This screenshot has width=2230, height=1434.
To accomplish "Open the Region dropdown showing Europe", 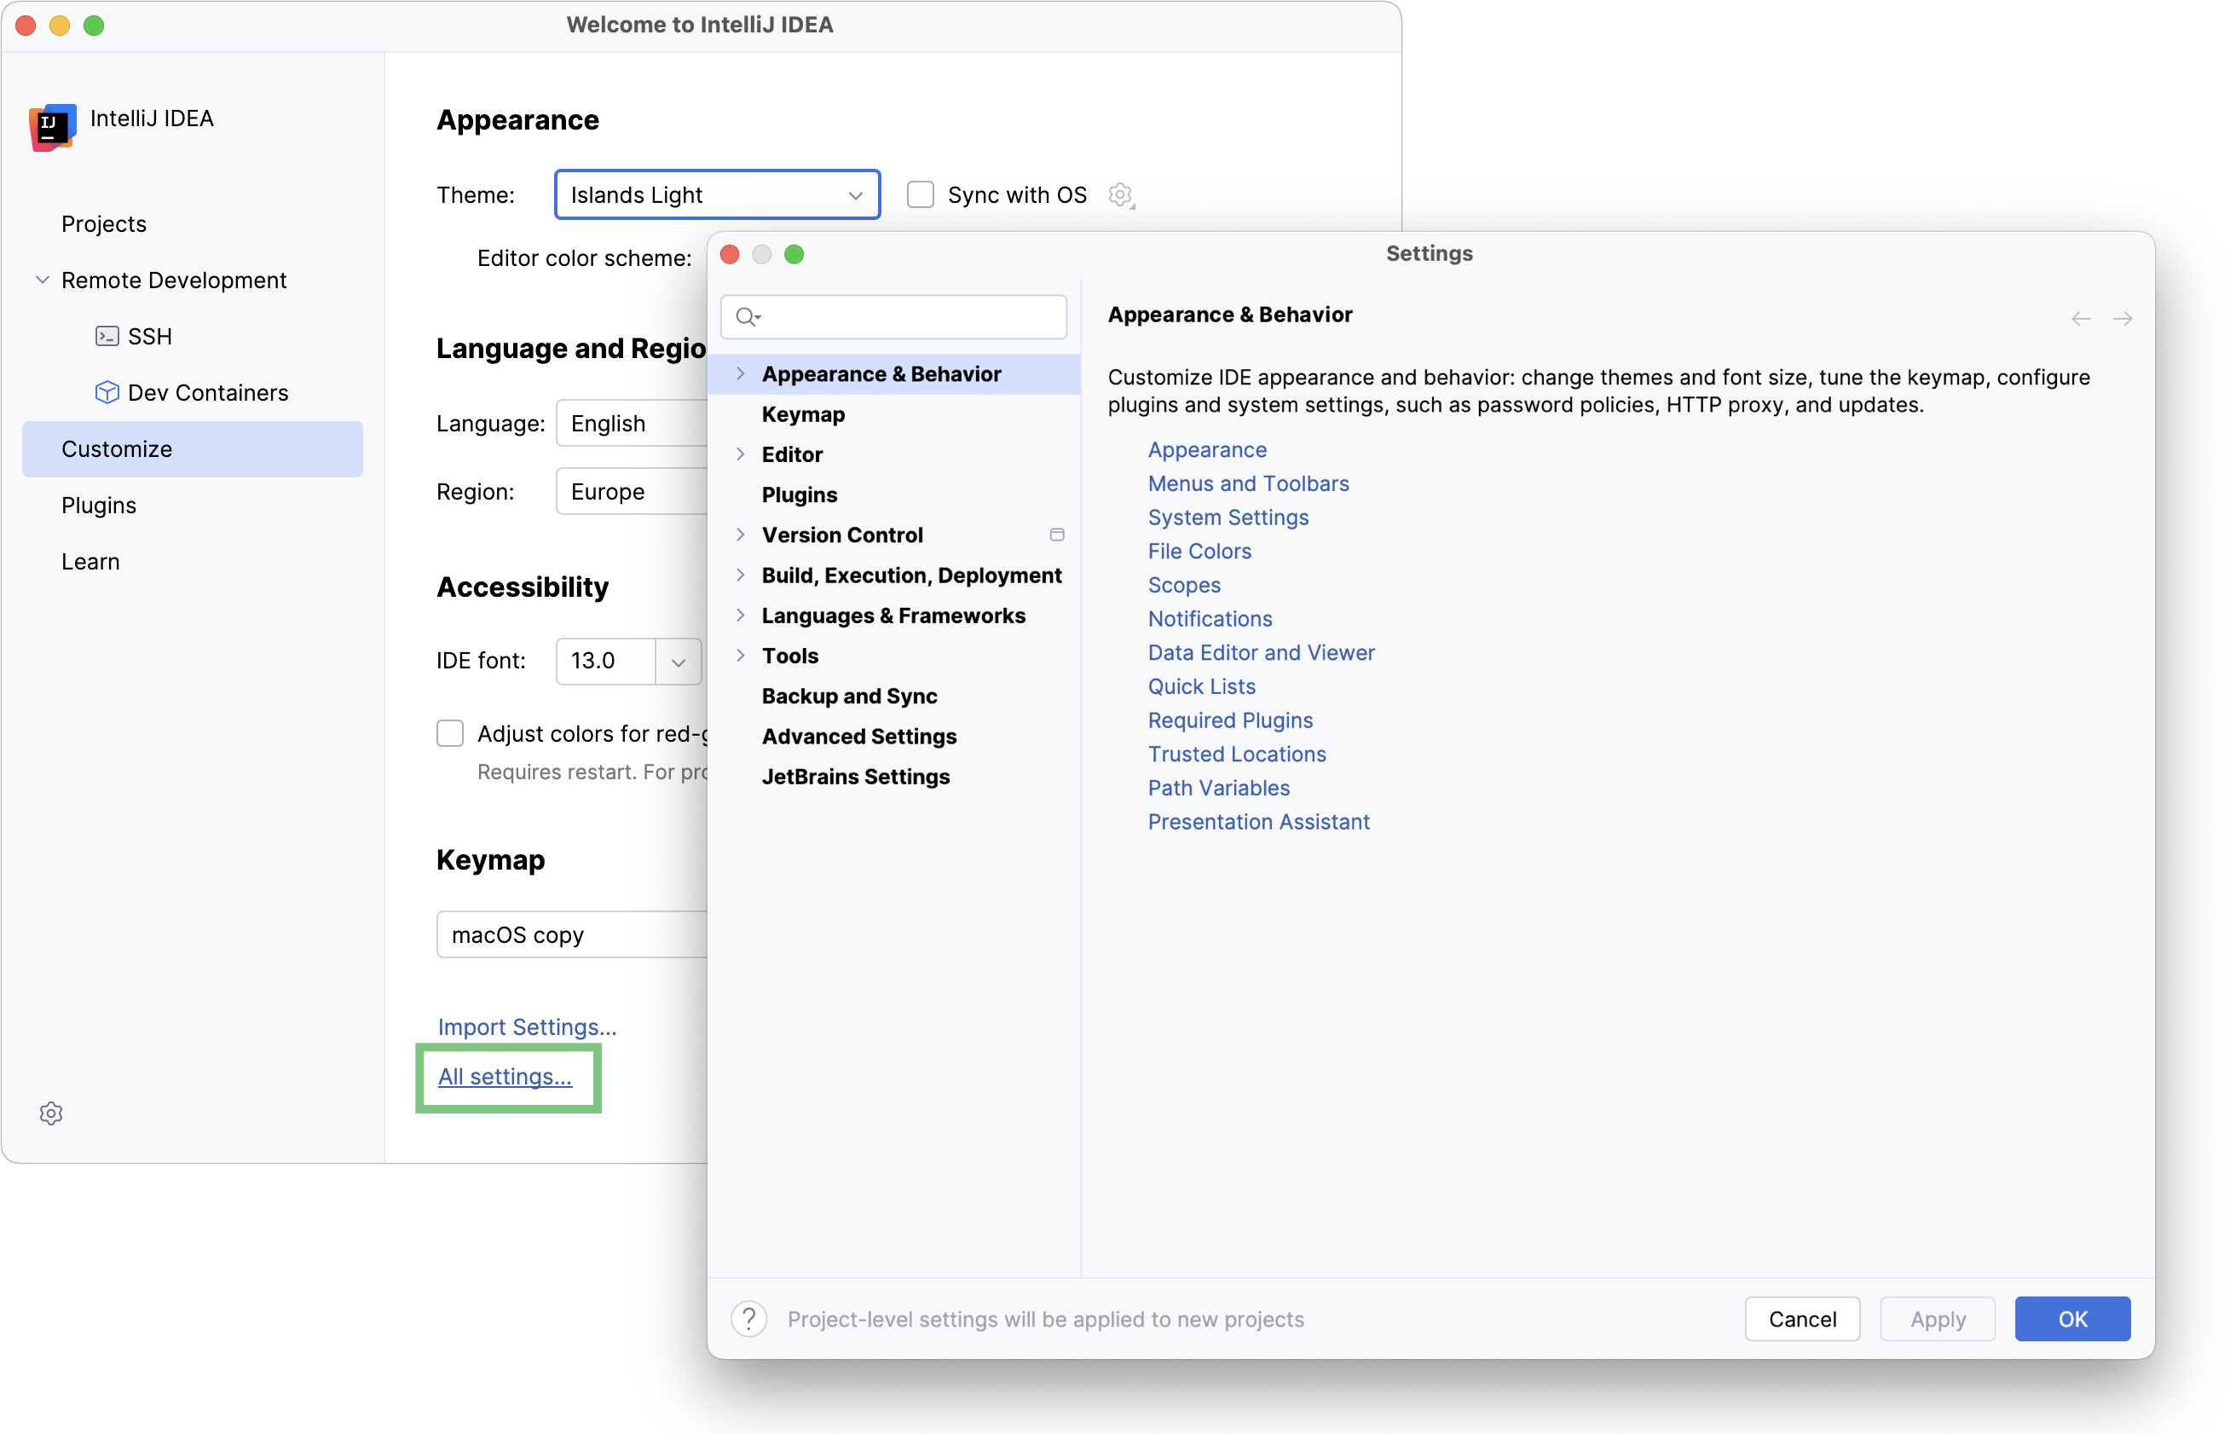I will (x=633, y=492).
